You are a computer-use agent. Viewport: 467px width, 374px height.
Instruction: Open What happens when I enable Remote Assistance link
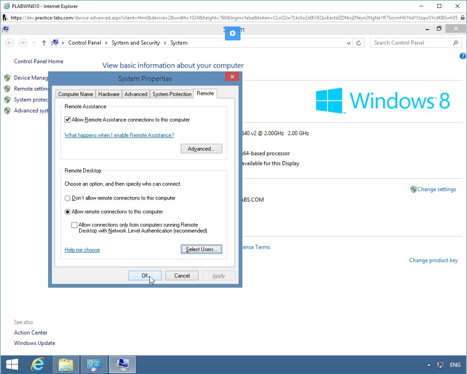tap(119, 135)
